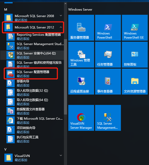Open the Event Viewer (事件查看器) tile

[108, 82]
